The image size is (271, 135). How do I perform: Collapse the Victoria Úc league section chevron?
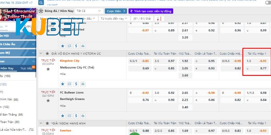click(41, 54)
